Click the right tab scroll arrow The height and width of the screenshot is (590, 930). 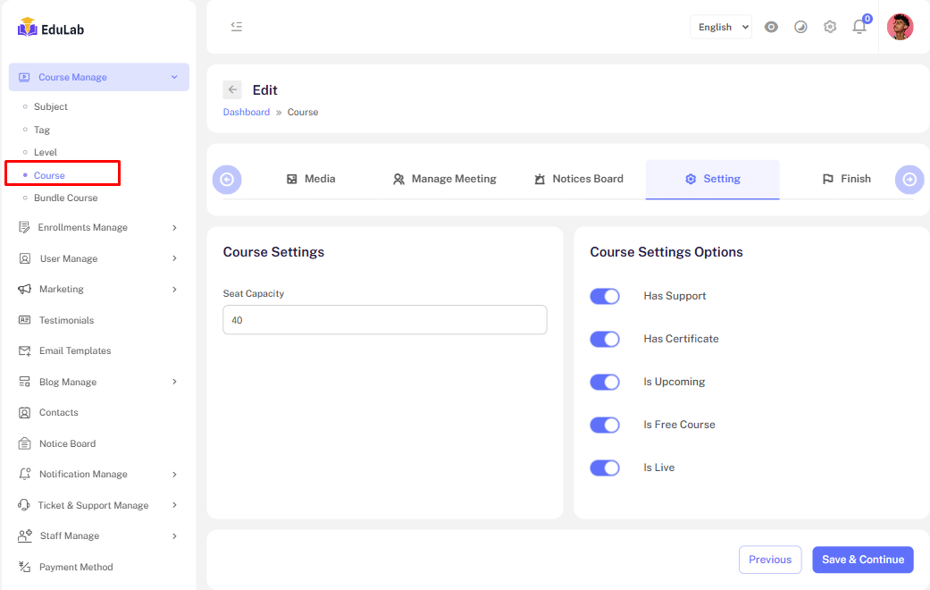coord(909,180)
